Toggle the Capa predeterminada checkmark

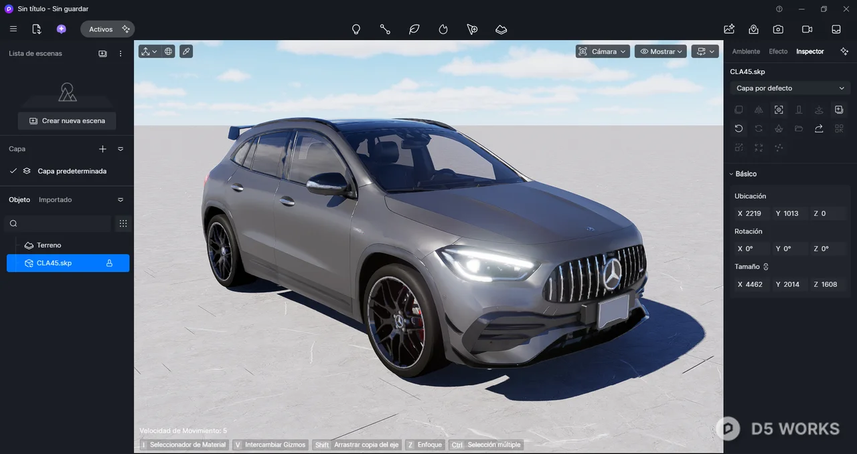[x=13, y=171]
